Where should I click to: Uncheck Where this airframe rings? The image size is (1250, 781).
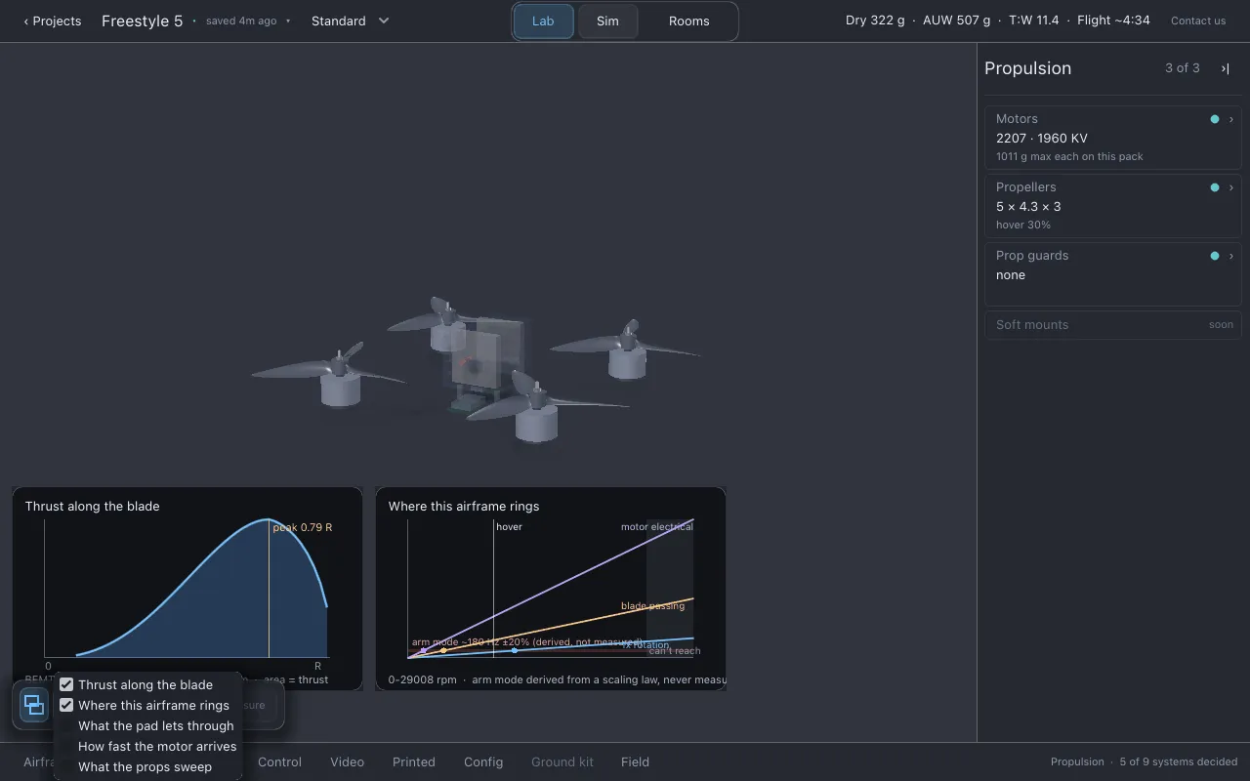[x=66, y=705]
